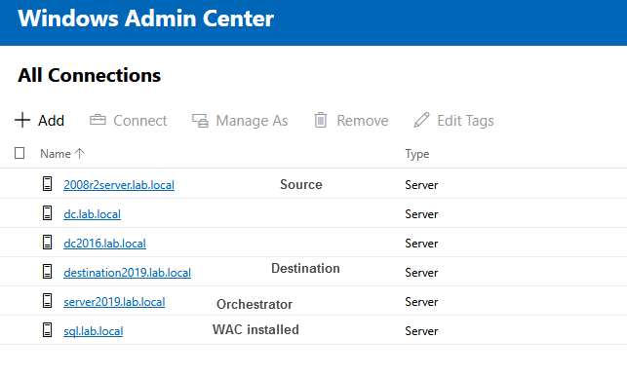Click the sort arrow next to Name
The height and width of the screenshot is (377, 627).
coord(80,153)
